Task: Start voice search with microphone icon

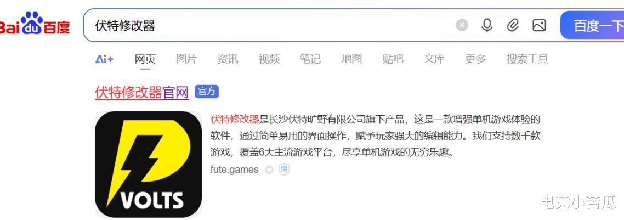Action: pyautogui.click(x=487, y=25)
